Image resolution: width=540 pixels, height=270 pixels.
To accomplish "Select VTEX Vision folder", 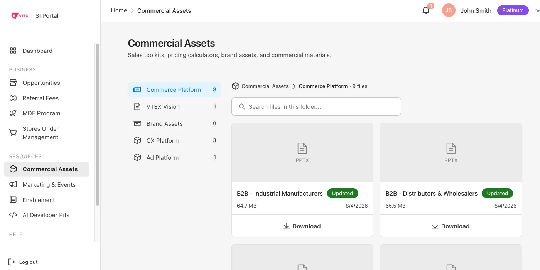I will pyautogui.click(x=174, y=106).
